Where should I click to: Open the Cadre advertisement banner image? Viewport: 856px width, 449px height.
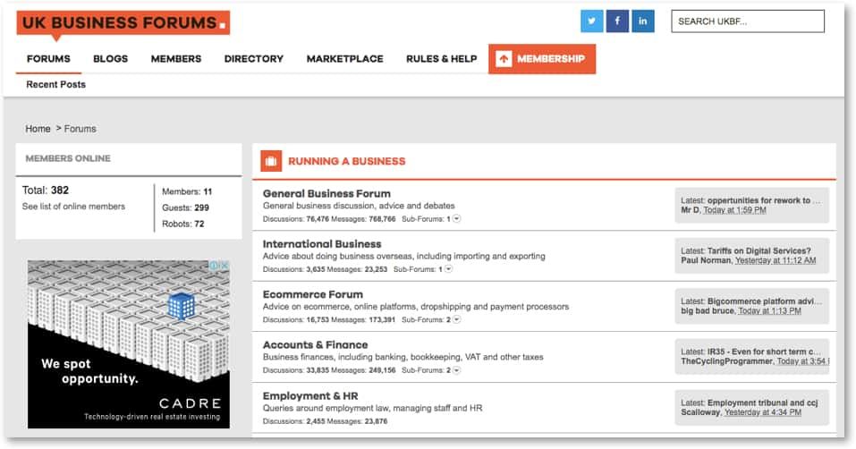tap(128, 344)
